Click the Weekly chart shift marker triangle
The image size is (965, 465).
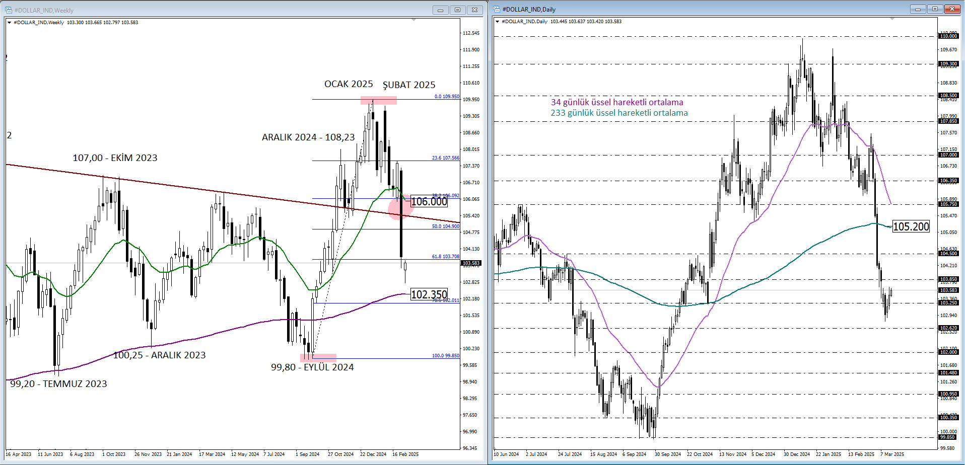[413, 20]
